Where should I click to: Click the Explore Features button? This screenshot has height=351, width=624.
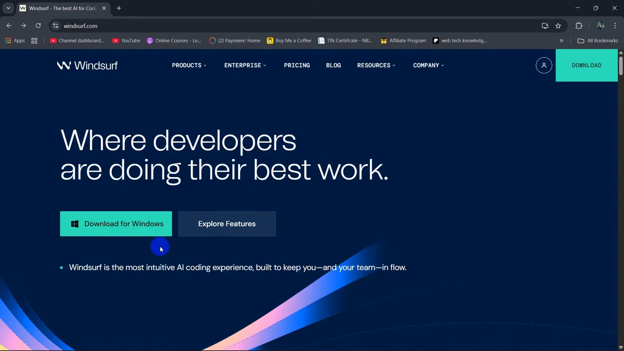coord(227,223)
